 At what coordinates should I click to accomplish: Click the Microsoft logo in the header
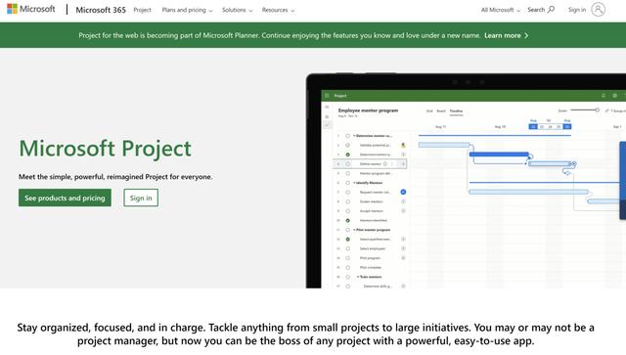[x=31, y=9]
